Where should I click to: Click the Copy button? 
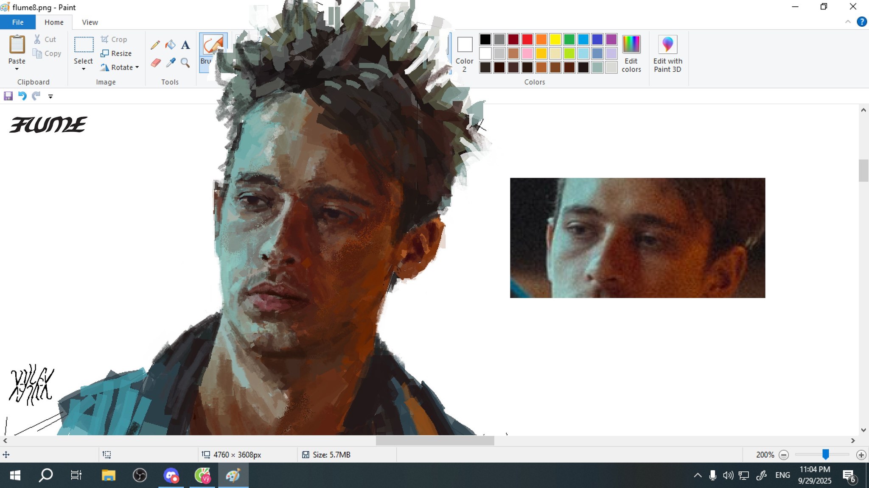click(47, 53)
